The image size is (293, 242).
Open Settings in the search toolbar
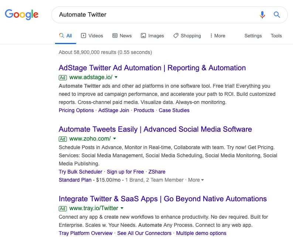[x=253, y=36]
